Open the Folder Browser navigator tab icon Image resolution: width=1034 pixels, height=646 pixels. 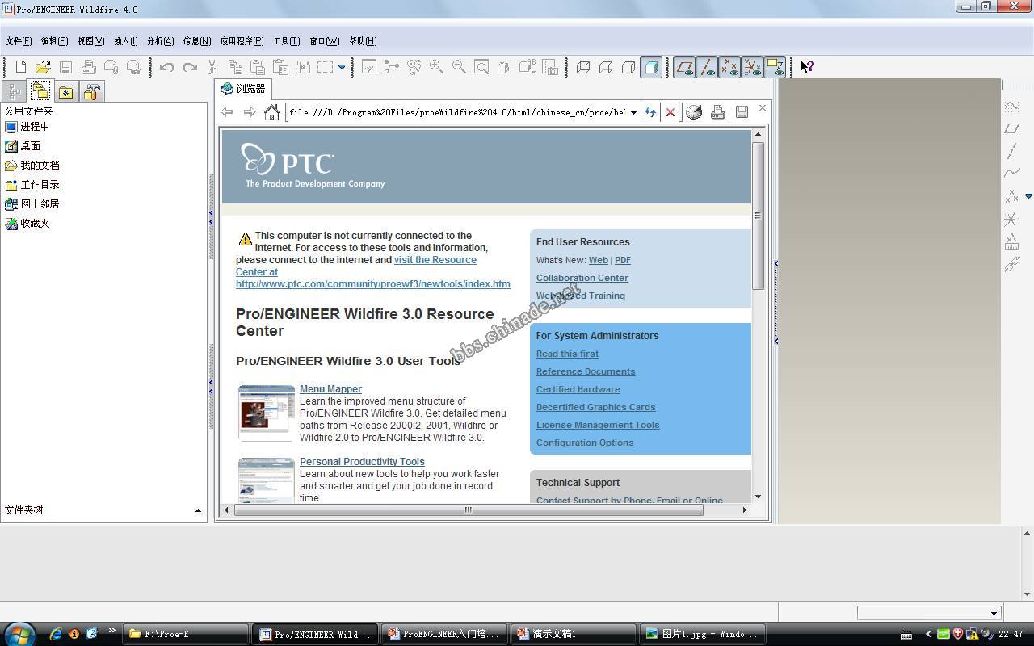[40, 90]
